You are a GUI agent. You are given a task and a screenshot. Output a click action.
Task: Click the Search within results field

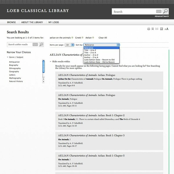[20, 44]
